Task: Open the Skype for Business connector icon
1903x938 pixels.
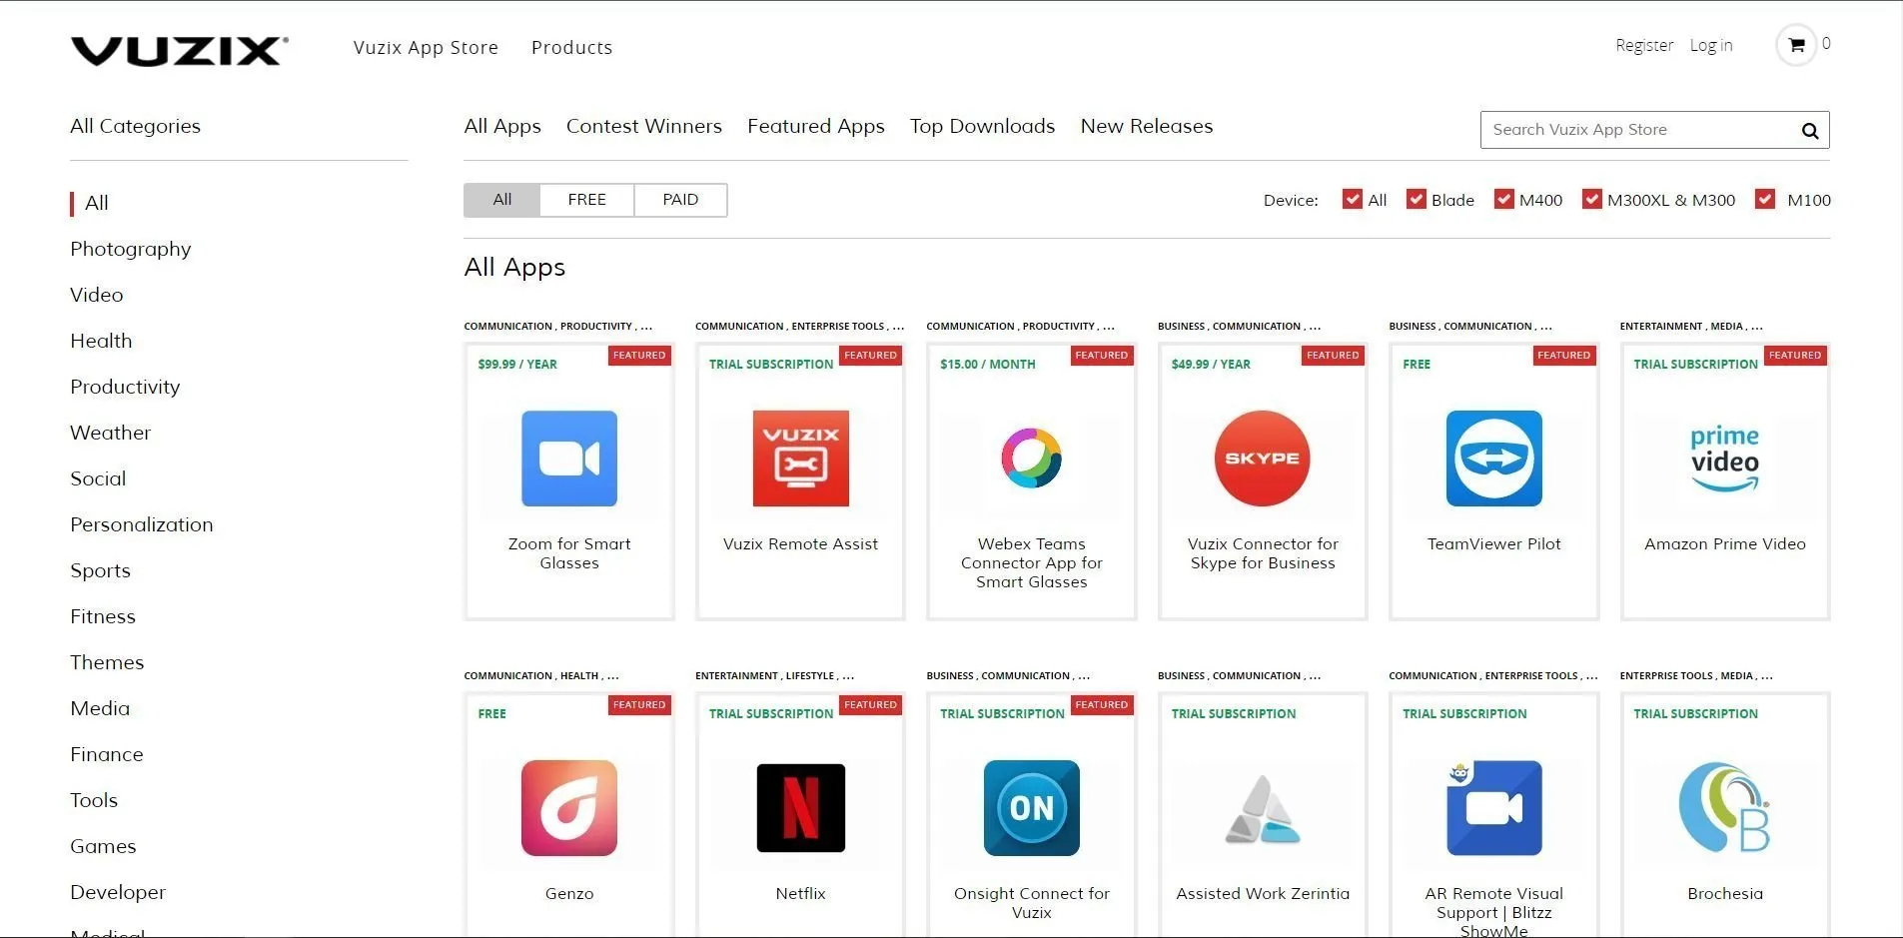Action: point(1263,459)
